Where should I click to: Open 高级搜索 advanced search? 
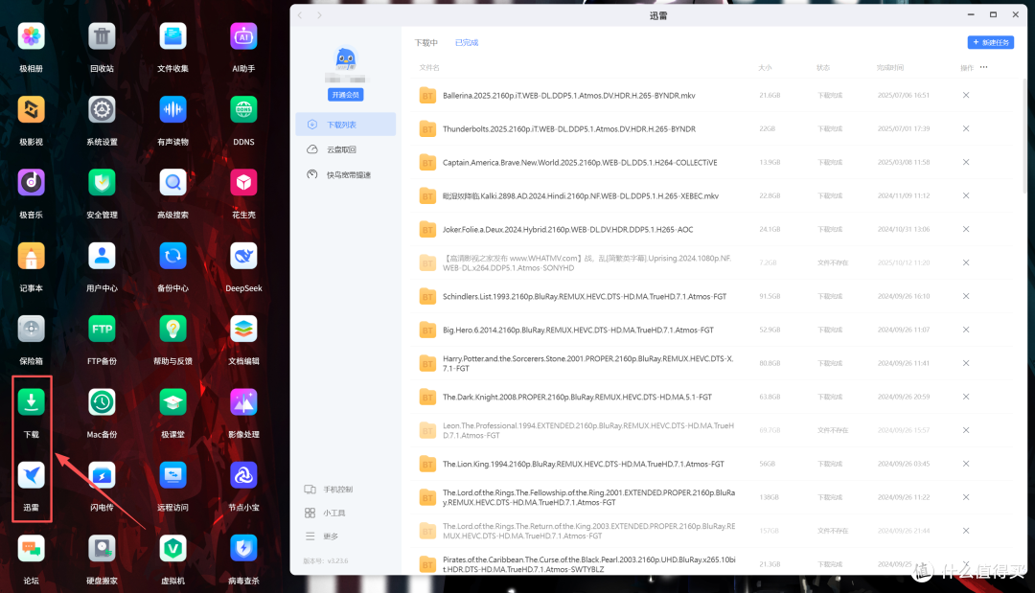coord(172,183)
